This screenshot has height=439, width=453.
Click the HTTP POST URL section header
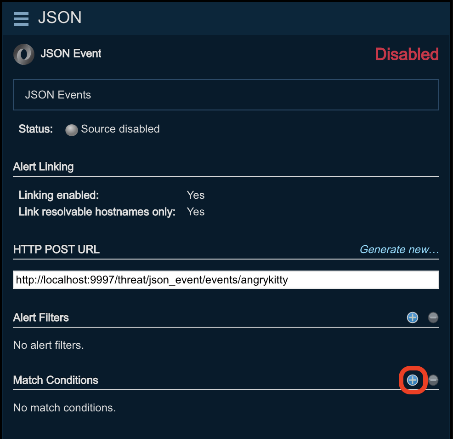point(56,249)
